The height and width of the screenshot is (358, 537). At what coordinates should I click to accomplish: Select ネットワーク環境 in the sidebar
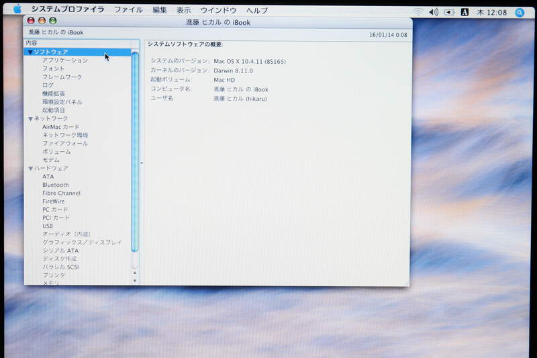click(65, 135)
